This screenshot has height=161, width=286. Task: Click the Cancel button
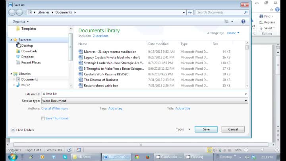(233, 129)
